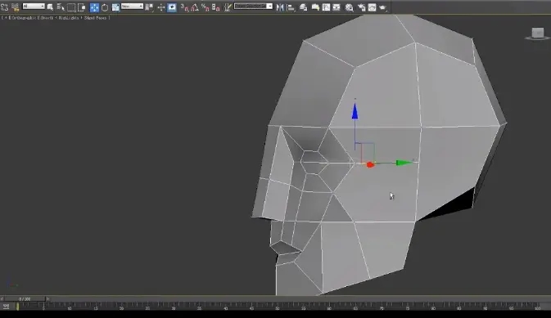The height and width of the screenshot is (318, 551).
Task: Step time slider forward with right arrow
Action: tap(47, 299)
